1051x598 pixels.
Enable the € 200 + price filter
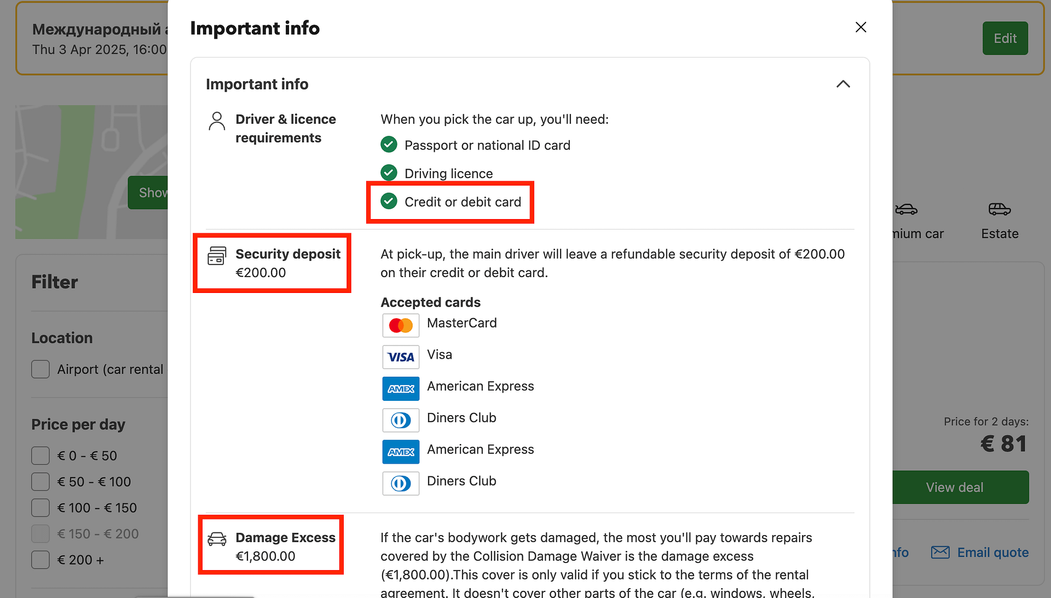pyautogui.click(x=41, y=560)
